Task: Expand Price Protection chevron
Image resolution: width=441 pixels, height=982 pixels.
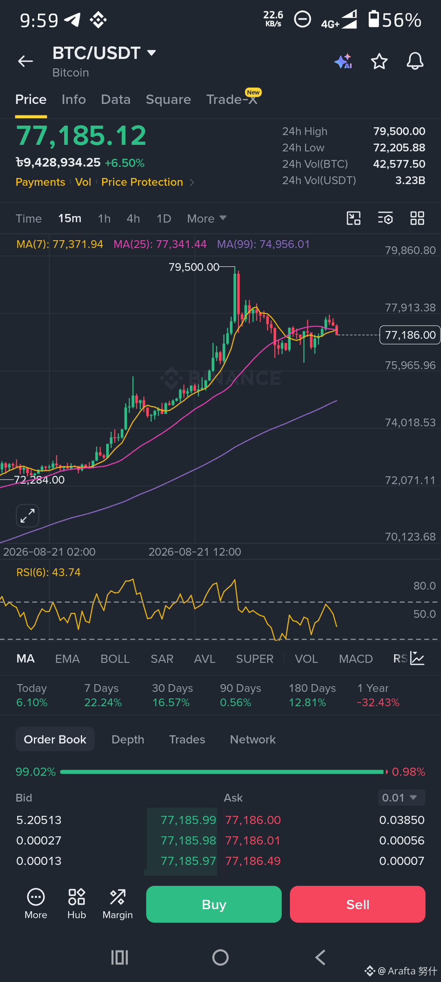Action: 192,182
